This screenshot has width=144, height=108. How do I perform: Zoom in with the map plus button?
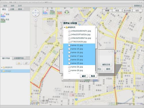pyautogui.click(x=36, y=20)
